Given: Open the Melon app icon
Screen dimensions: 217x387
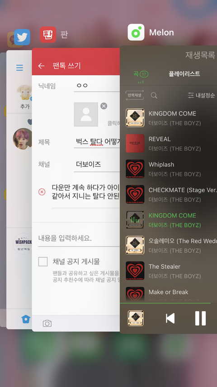Looking at the screenshot, I should point(136,32).
